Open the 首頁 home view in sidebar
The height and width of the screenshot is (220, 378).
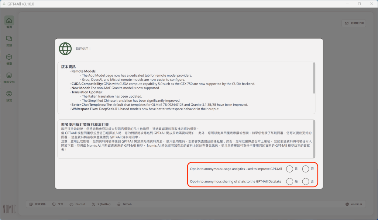9,22
